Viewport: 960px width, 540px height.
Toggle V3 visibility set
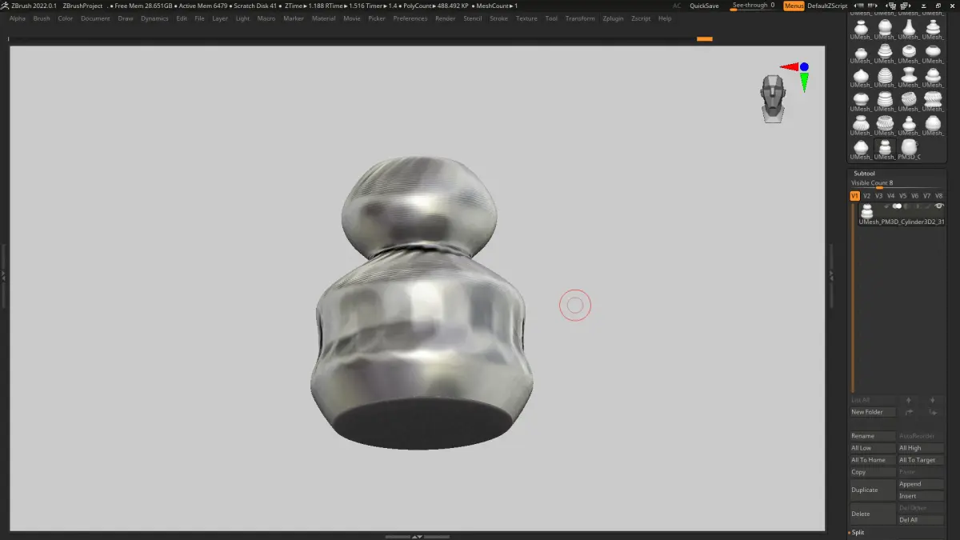pyautogui.click(x=879, y=196)
